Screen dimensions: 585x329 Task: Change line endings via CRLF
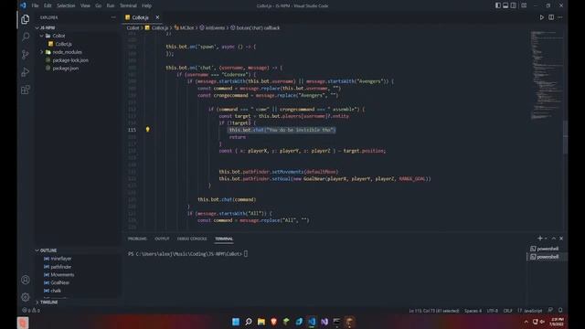tap(508, 311)
